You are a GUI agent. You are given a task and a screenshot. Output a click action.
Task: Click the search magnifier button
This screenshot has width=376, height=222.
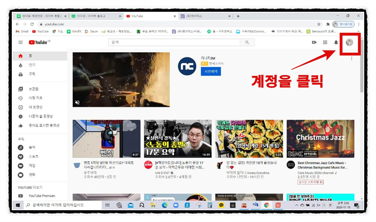247,42
